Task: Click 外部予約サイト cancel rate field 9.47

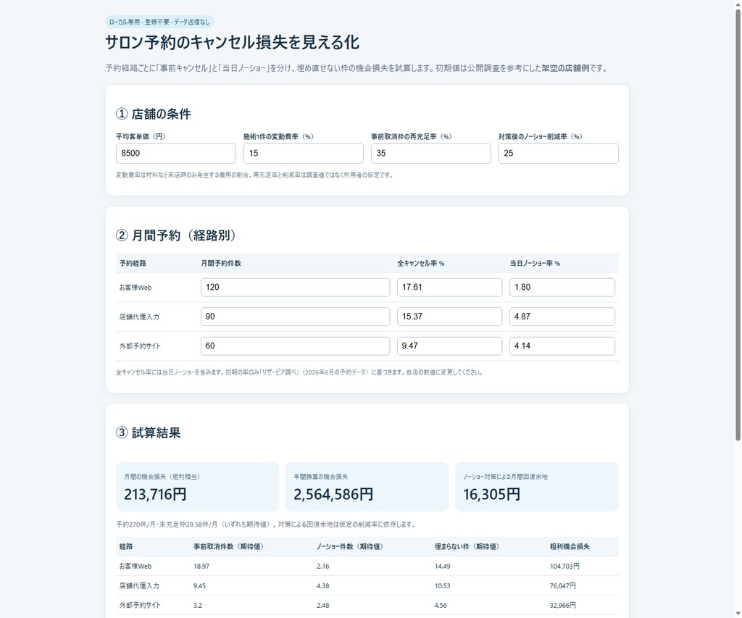Action: coord(449,346)
